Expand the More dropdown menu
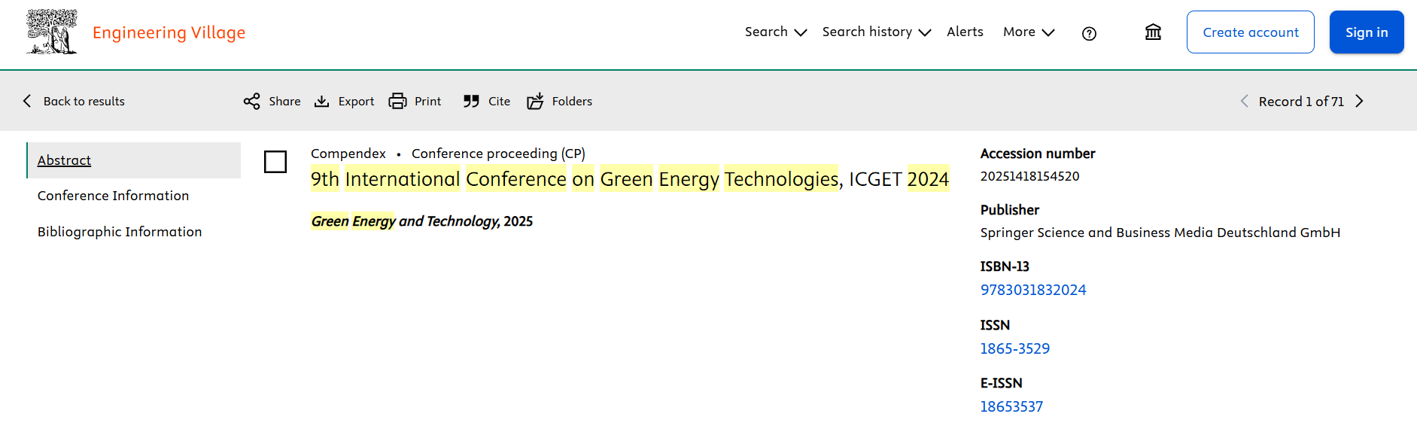1417x432 pixels. tap(1028, 32)
